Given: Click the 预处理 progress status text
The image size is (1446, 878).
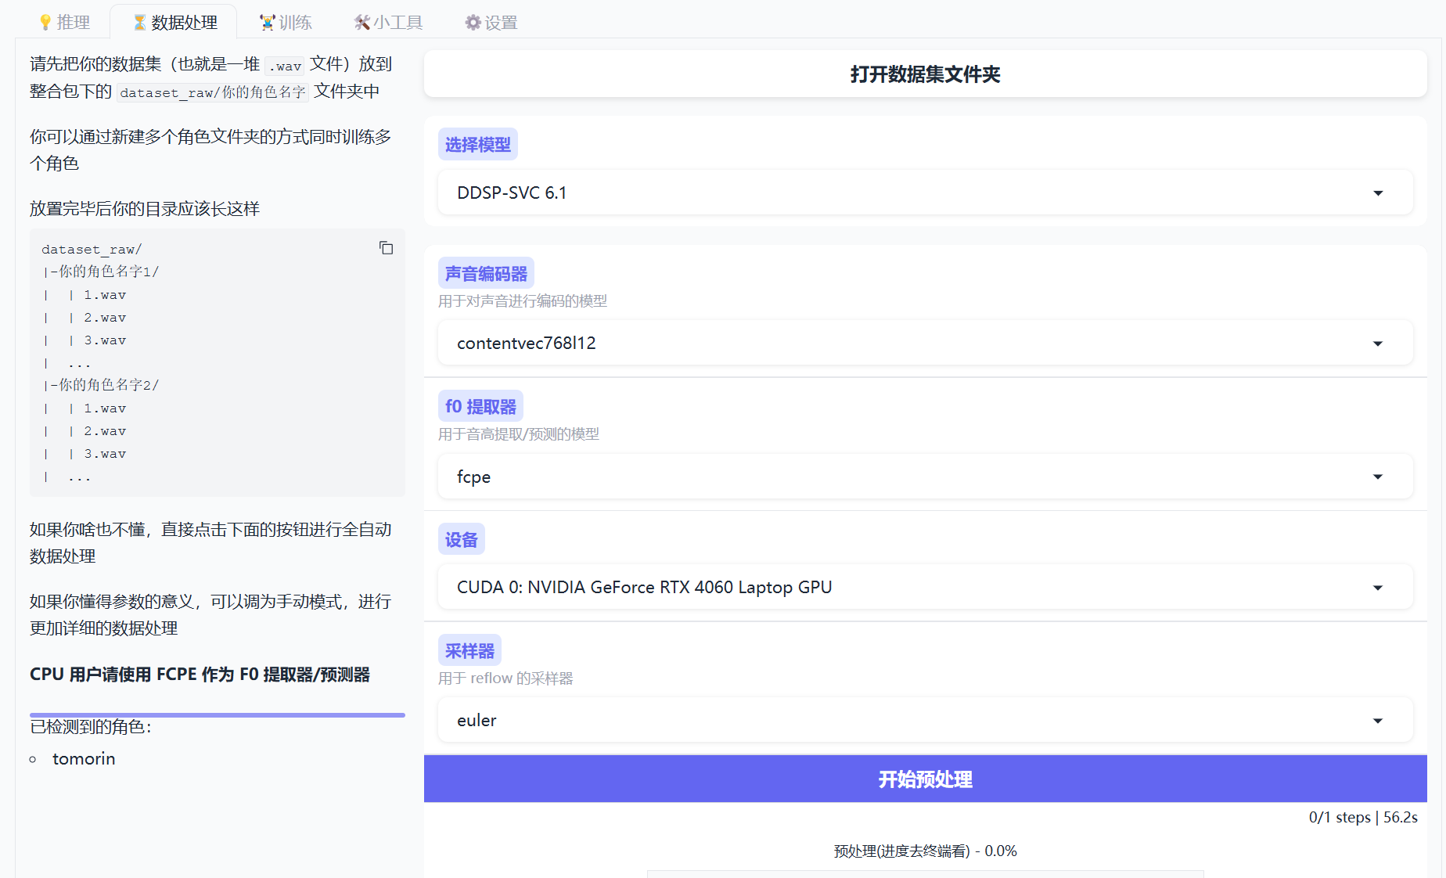Looking at the screenshot, I should 925,851.
